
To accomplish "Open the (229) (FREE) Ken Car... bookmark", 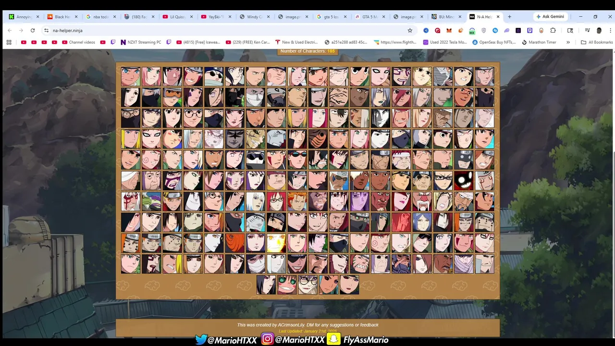I will click(248, 42).
